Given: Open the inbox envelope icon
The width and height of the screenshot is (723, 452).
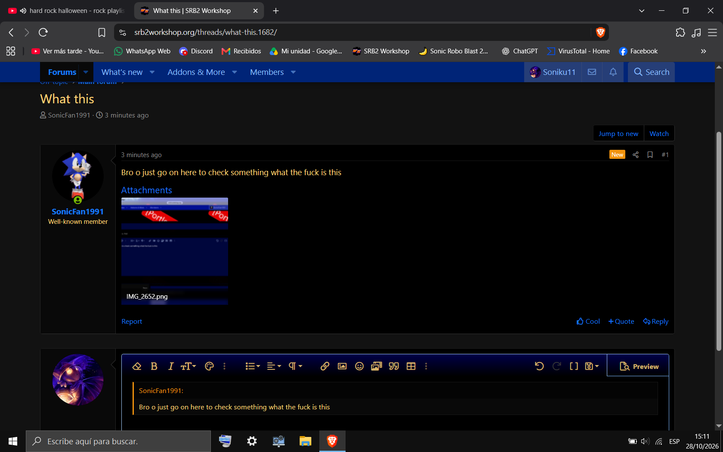Looking at the screenshot, I should click(592, 72).
